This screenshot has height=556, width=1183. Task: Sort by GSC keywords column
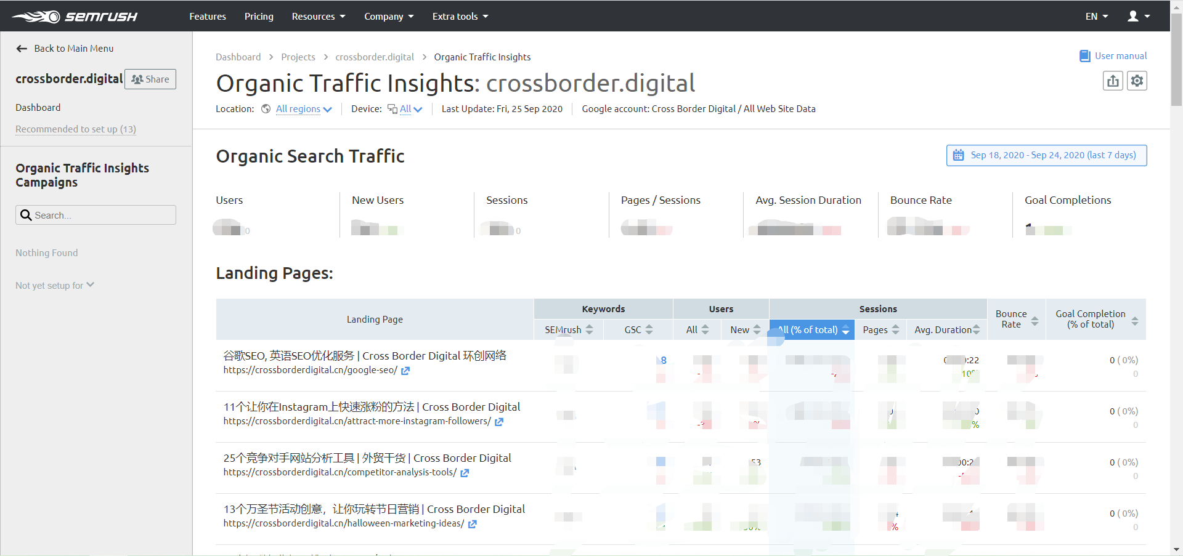[638, 330]
